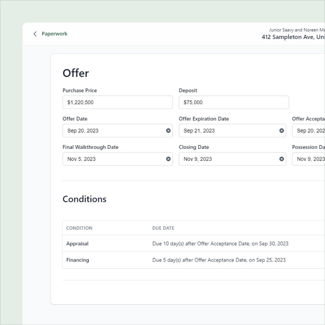Click the CONDITION column header
Screen dimensions: 325x325
[x=79, y=228]
